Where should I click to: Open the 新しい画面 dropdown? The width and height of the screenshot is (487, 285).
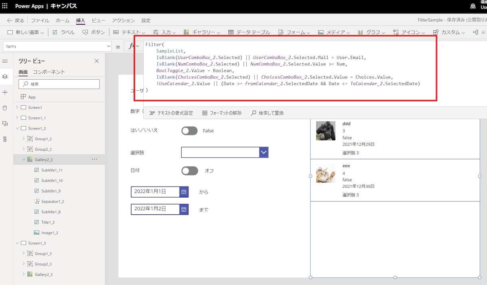26,32
